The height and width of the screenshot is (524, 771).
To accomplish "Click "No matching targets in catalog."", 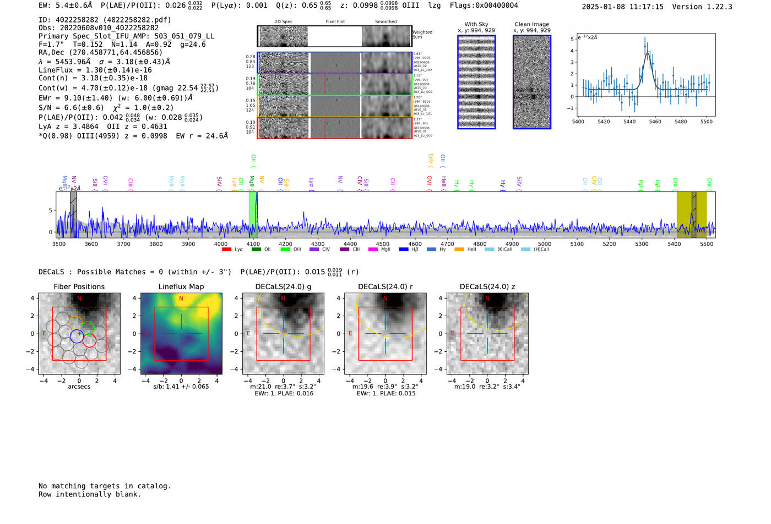I will coord(105,486).
